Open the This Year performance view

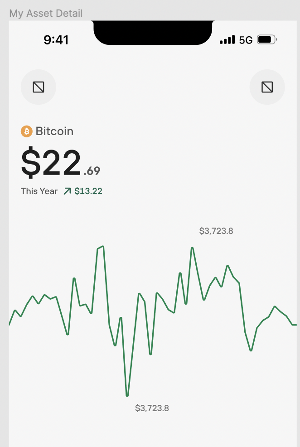pos(39,191)
